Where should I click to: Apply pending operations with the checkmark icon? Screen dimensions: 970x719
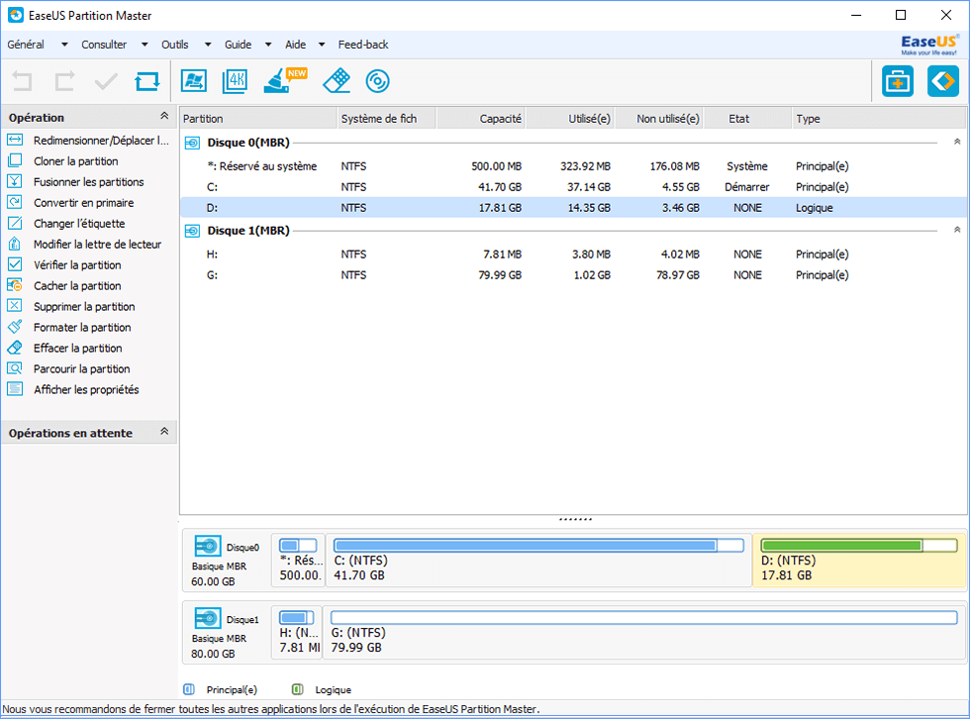106,81
